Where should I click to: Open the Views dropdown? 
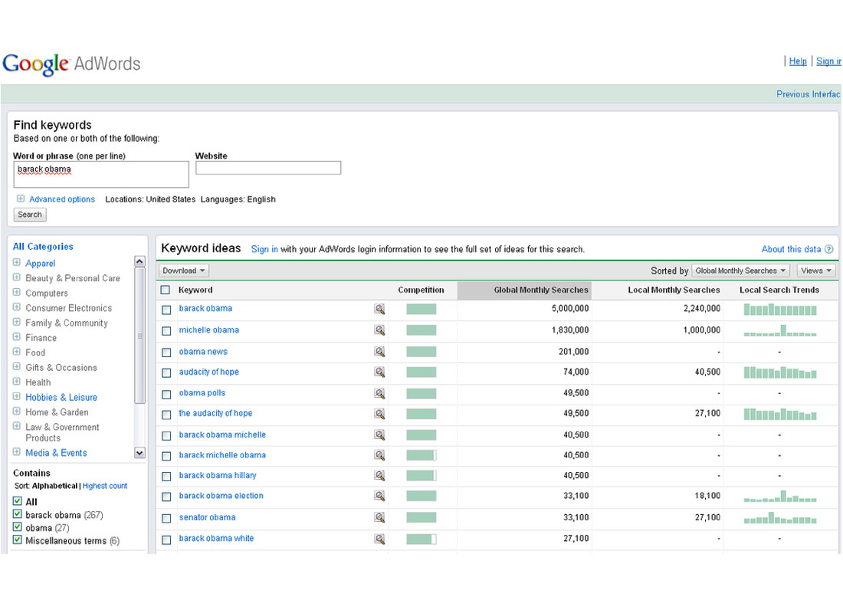click(x=816, y=271)
